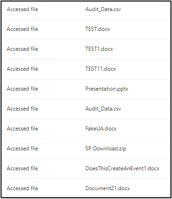Click 'Accessed file' activity for Presentation.pptx
Viewport: 172px width, 199px height.
(x=22, y=89)
